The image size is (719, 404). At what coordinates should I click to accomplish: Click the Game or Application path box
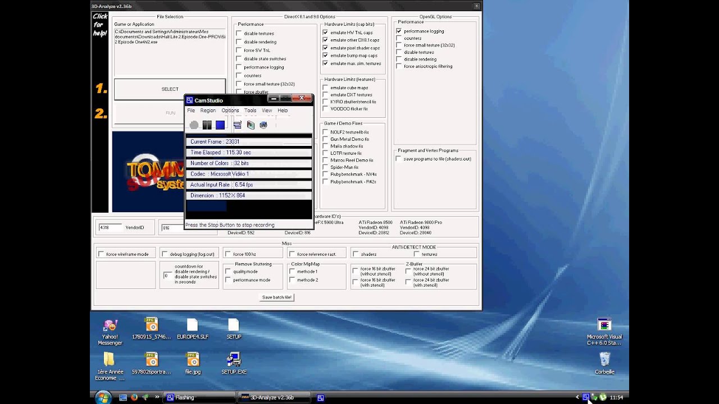click(x=170, y=52)
